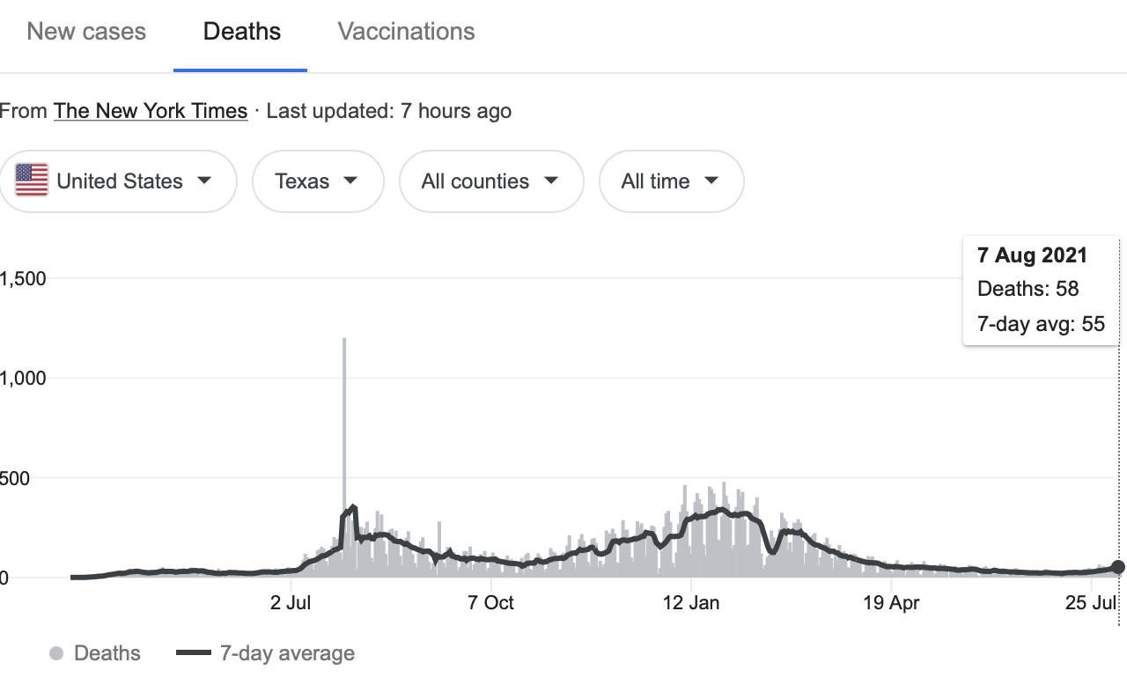Click the 19 Apr axis date label
This screenshot has height=685, width=1127.
click(x=891, y=603)
